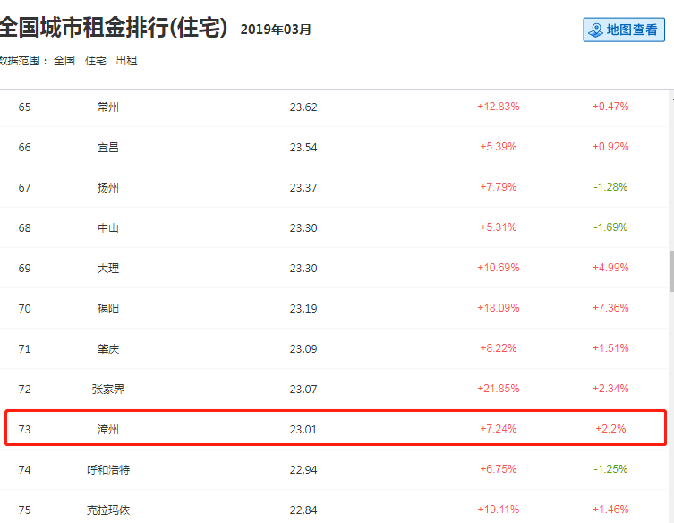
Task: Click the change value +6.75%
Action: (x=499, y=468)
